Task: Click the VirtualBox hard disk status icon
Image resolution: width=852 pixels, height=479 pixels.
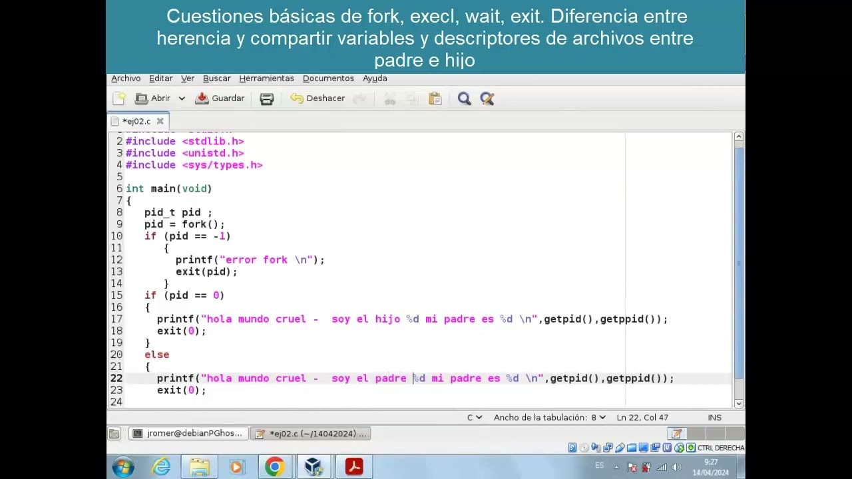Action: point(572,448)
